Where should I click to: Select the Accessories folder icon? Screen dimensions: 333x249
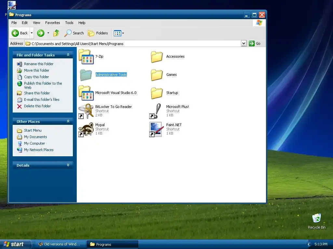[157, 57]
